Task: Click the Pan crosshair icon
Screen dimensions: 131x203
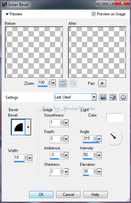Action: 102,83
